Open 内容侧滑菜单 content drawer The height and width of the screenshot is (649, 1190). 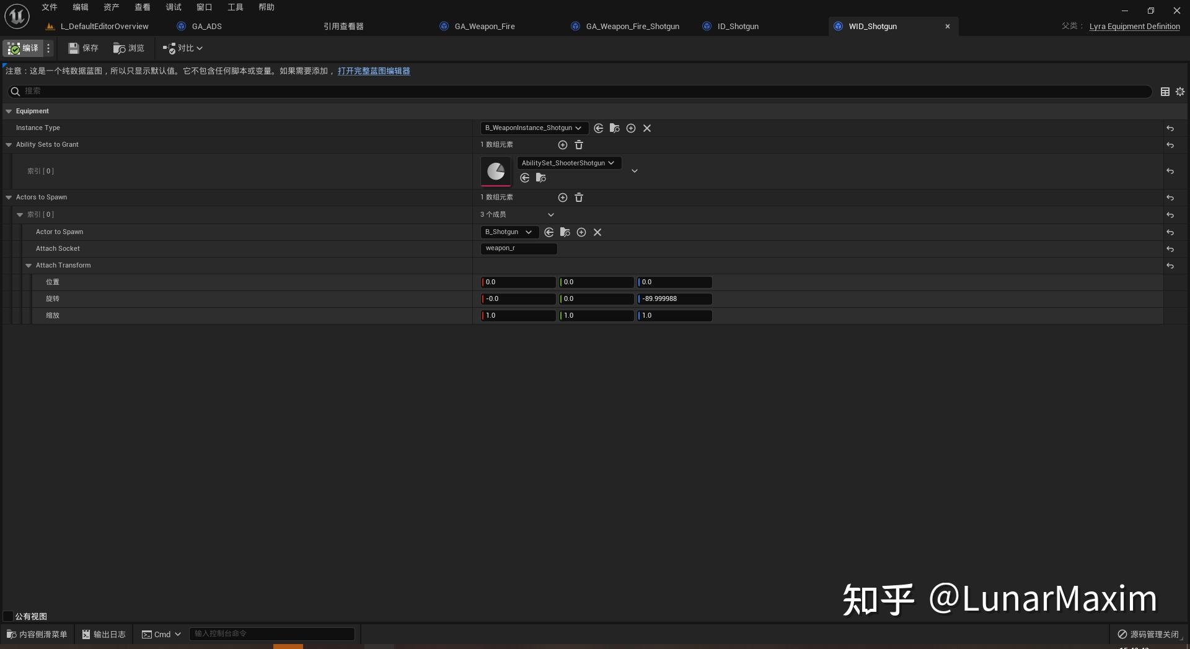coord(37,634)
